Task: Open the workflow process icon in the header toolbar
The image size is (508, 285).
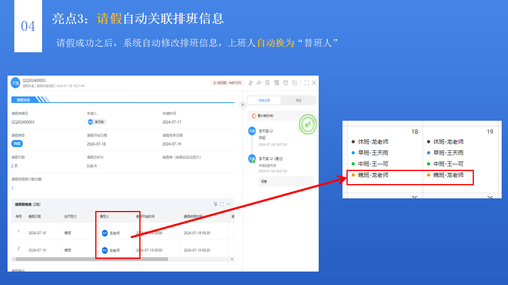Action: [250, 83]
